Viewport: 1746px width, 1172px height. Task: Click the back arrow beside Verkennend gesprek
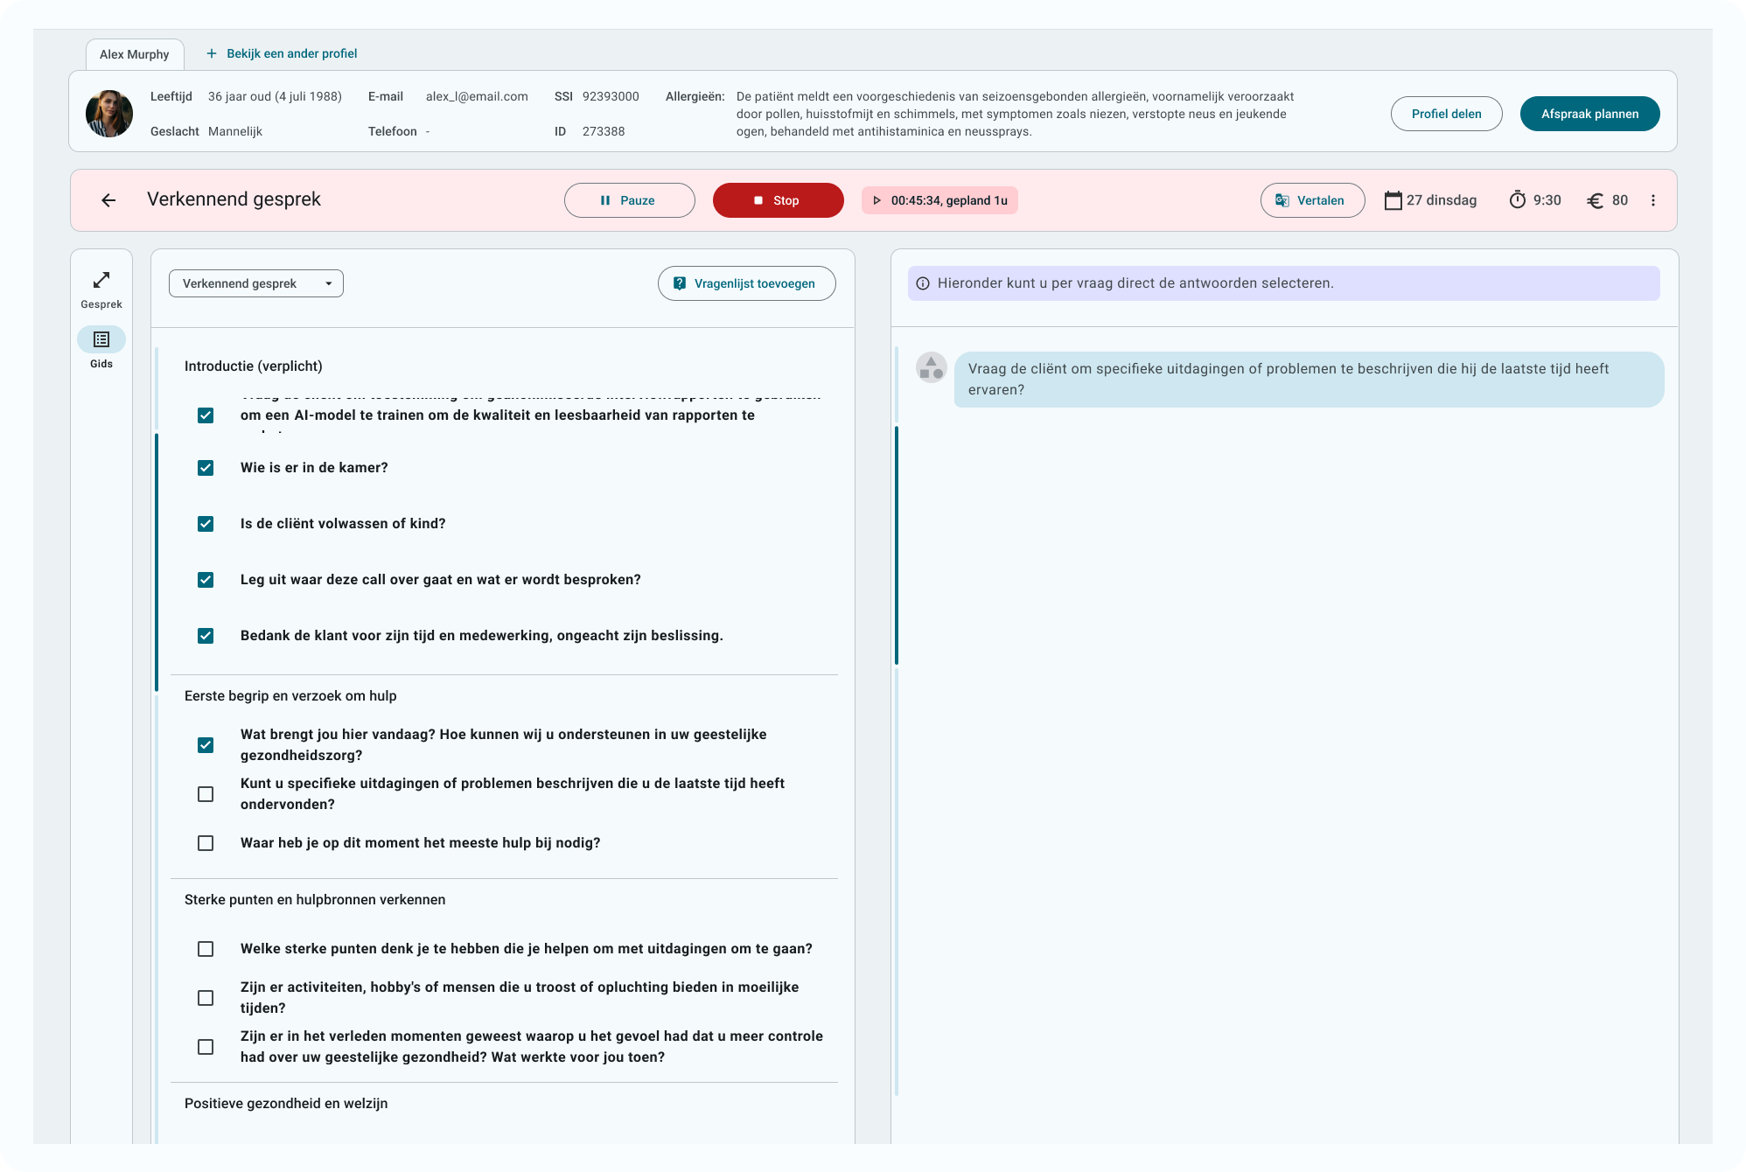point(108,200)
